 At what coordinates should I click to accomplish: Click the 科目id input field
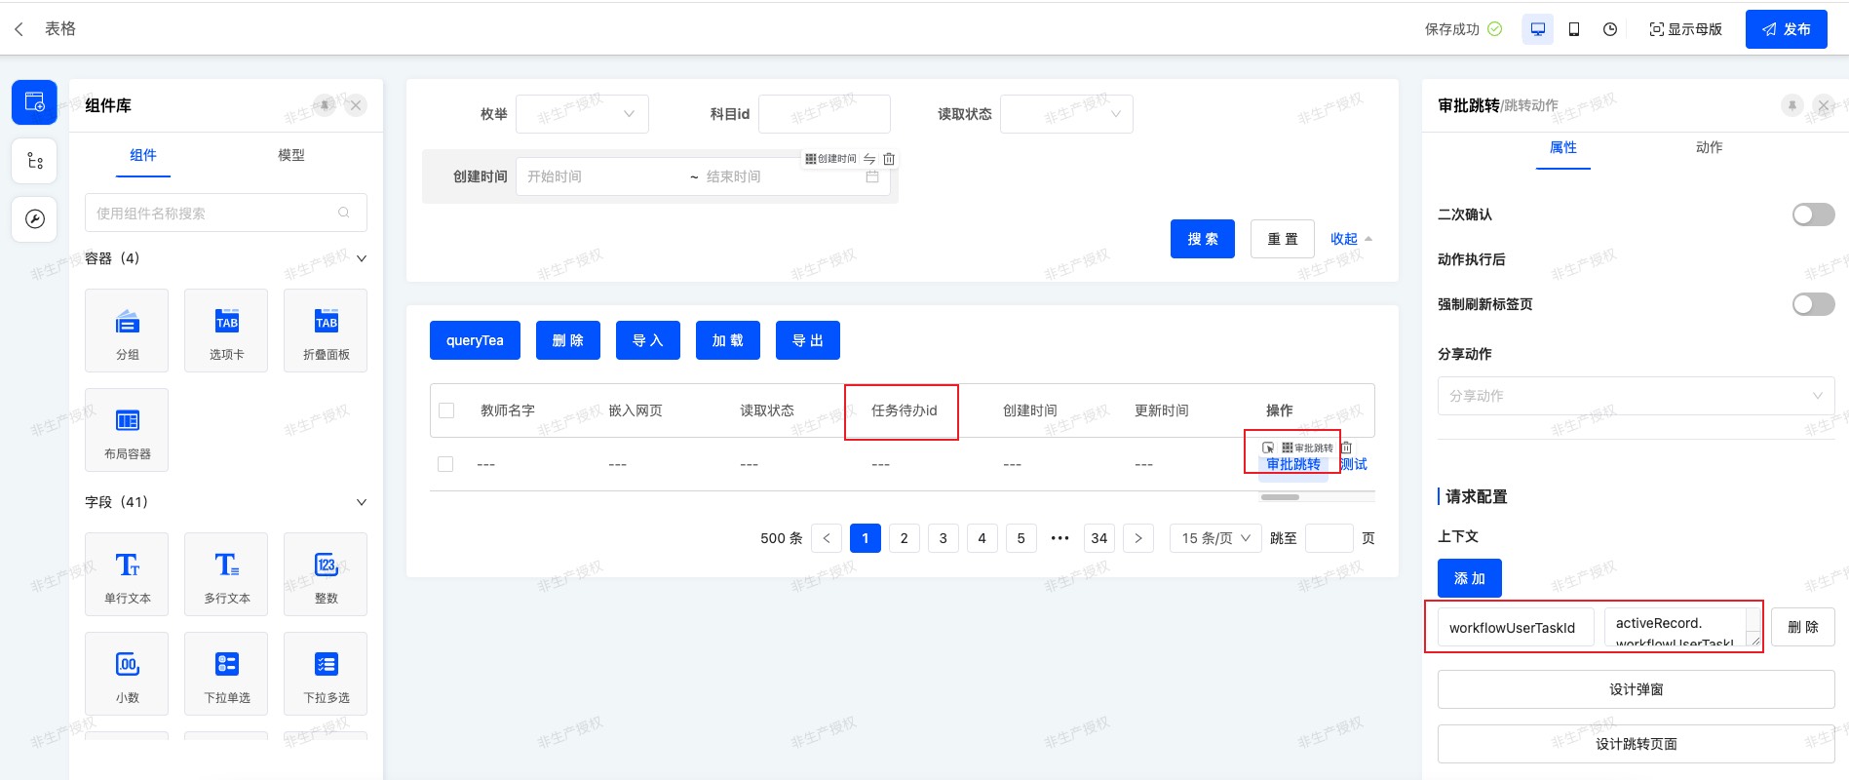click(825, 114)
